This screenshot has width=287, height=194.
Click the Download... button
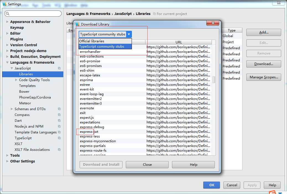263,64
